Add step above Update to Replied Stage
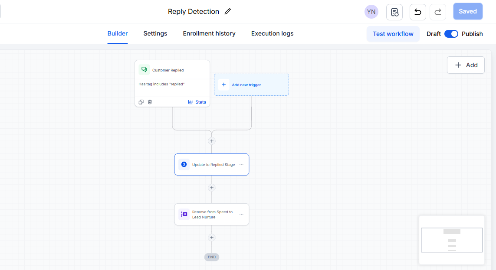Viewport: 496px width, 270px height. [212, 141]
